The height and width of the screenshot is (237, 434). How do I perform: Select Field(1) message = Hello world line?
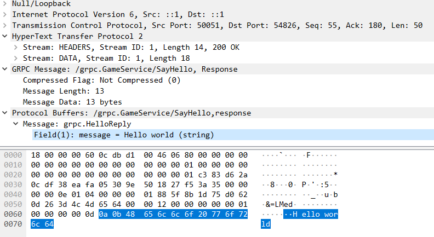pos(124,135)
